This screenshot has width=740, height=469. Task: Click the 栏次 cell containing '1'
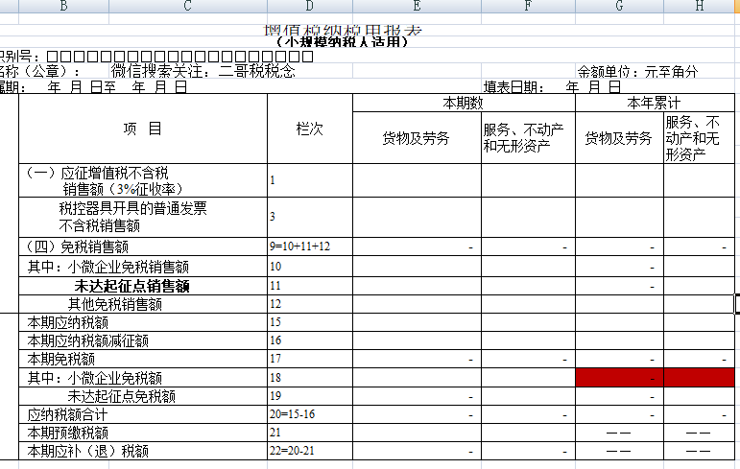pos(310,180)
